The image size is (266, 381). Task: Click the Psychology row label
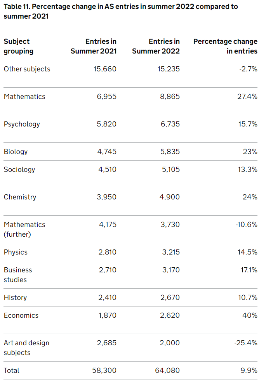22,124
